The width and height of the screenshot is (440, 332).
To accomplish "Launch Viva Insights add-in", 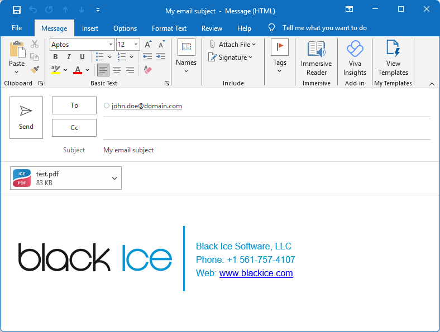I will tap(355, 58).
